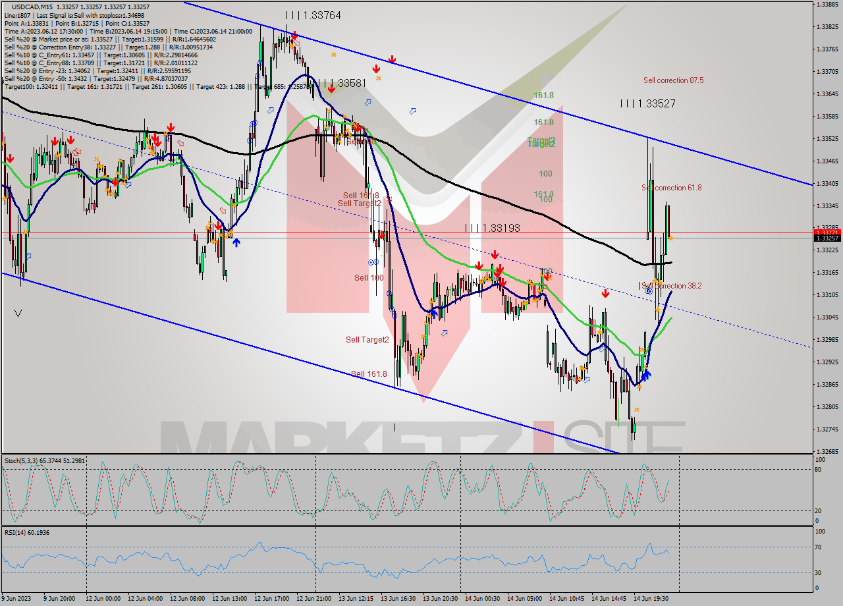843x606 pixels.
Task: Select 'Sell %20 @ Entry -23' line
Action: coord(97,70)
